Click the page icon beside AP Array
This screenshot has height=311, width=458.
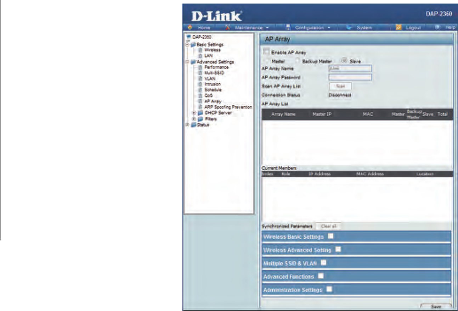click(200, 101)
